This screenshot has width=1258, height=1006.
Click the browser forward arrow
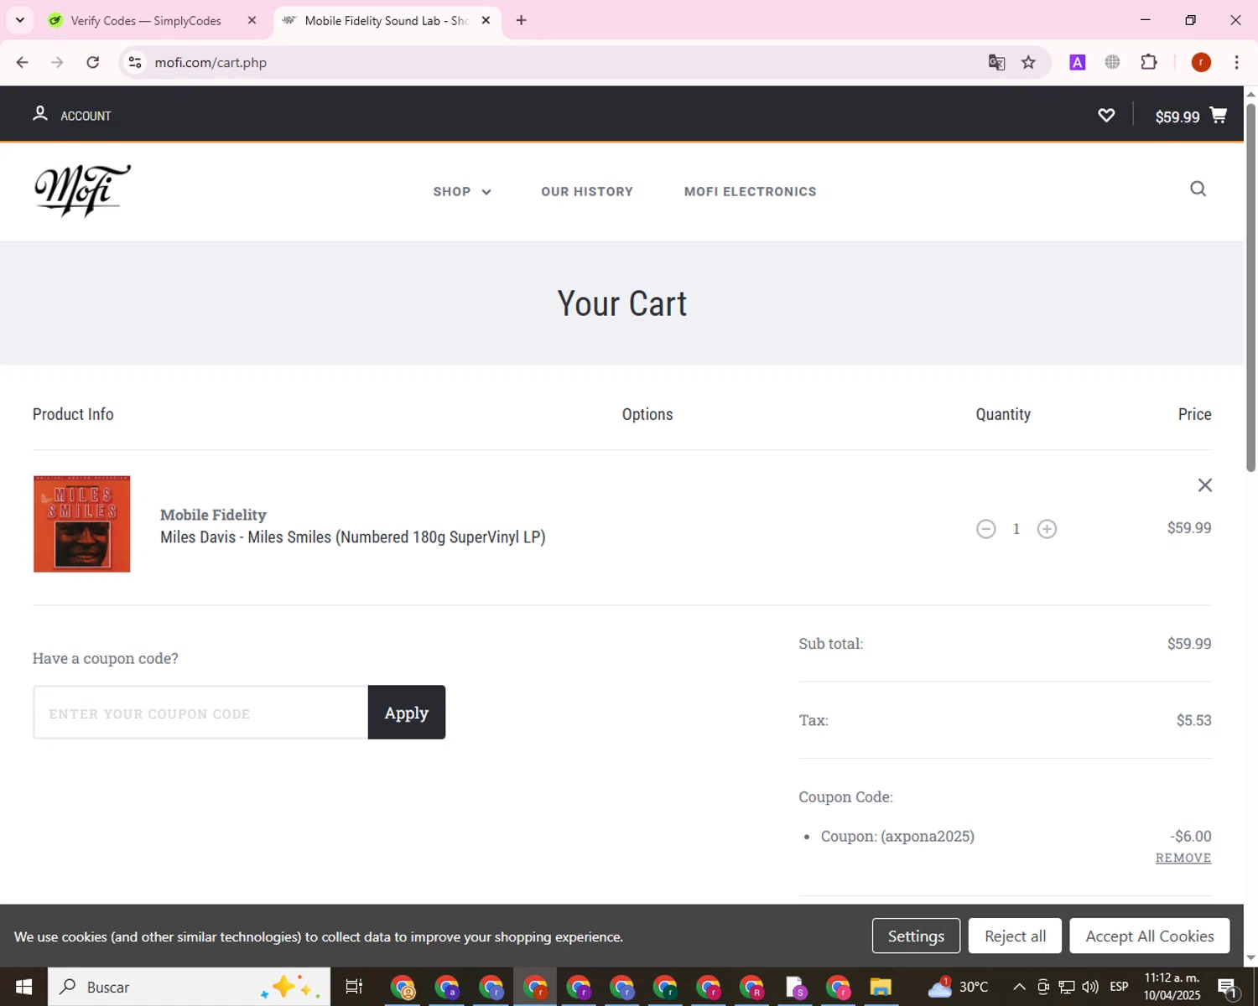tap(57, 62)
